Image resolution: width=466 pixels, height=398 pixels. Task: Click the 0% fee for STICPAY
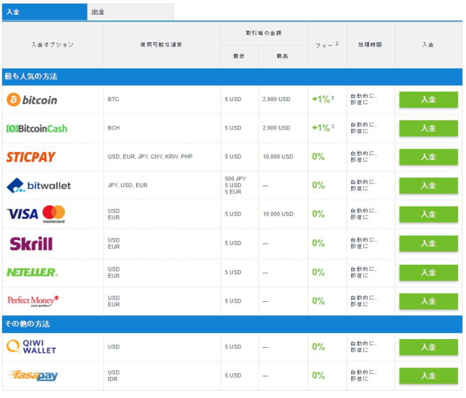tap(318, 156)
